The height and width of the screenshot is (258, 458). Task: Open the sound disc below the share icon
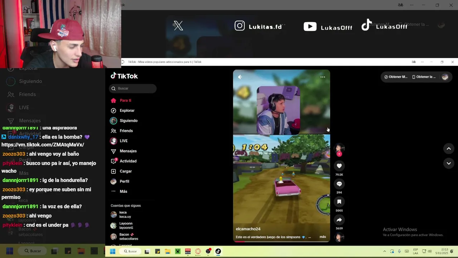[x=339, y=237]
